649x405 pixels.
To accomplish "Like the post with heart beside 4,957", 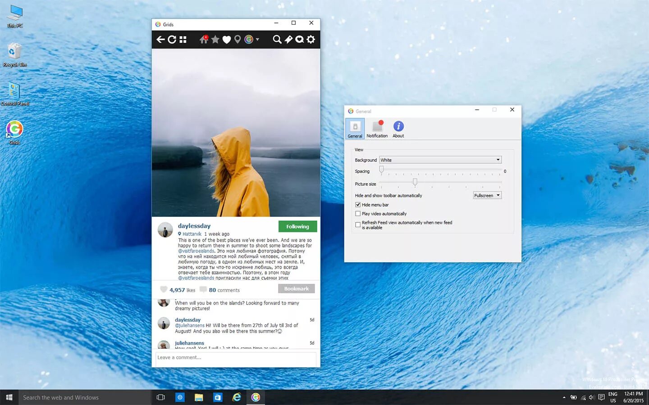I will (x=164, y=290).
